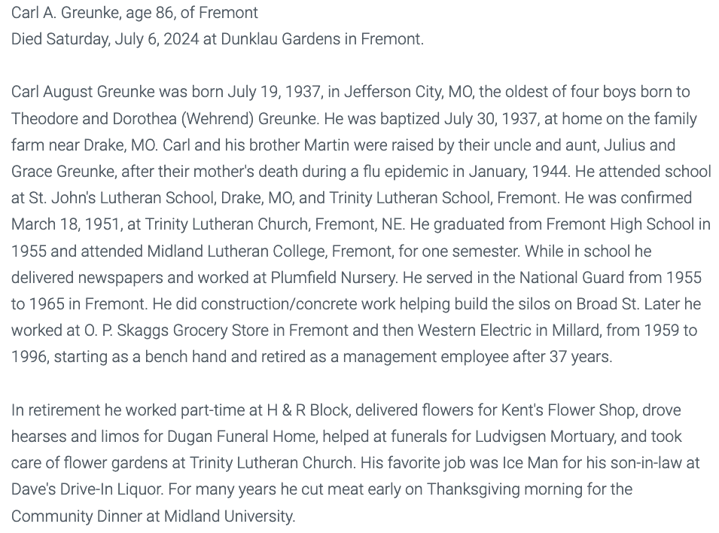
Task: Select the text Jefferson City, MO
Action: 409,92
